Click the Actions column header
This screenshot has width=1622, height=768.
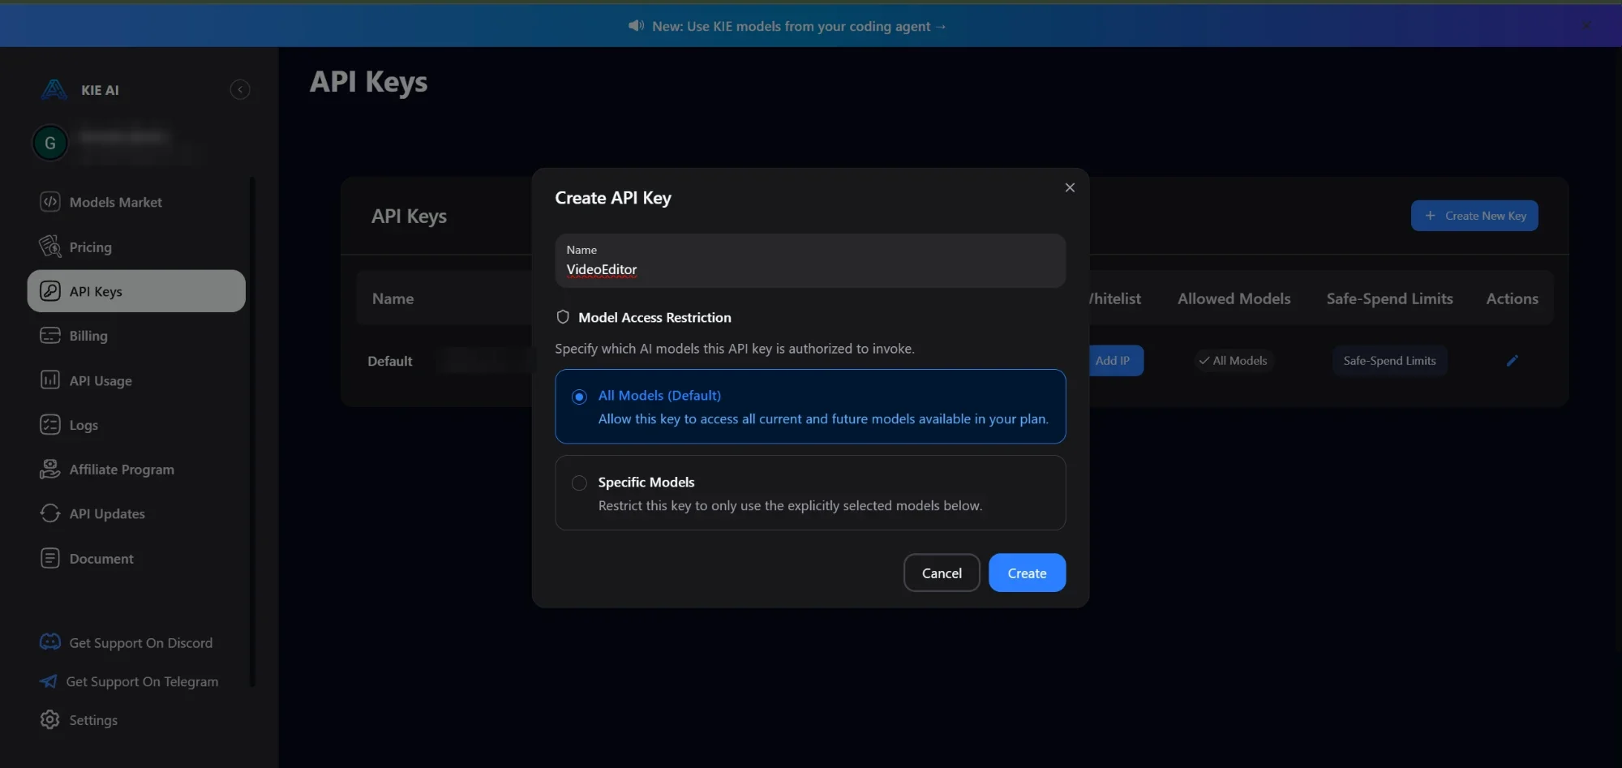pos(1512,298)
